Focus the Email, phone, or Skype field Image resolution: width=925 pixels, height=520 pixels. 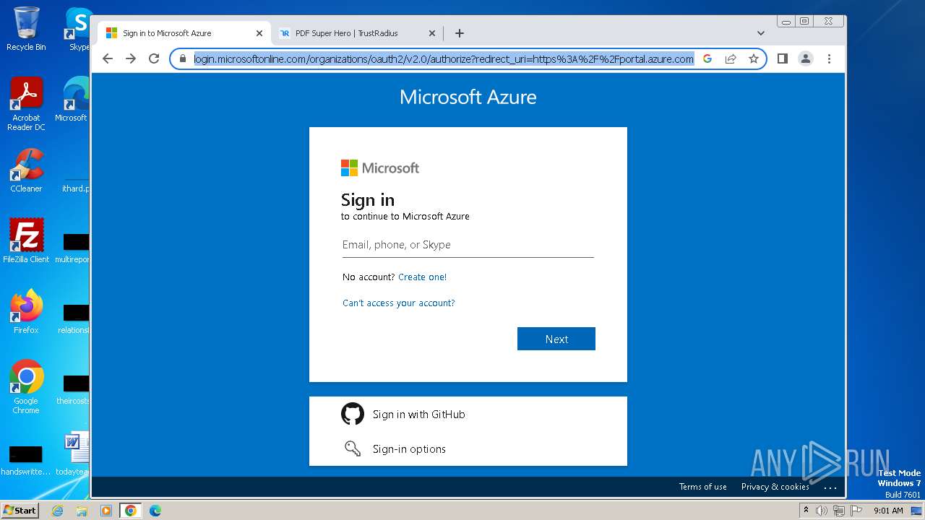[x=468, y=245]
